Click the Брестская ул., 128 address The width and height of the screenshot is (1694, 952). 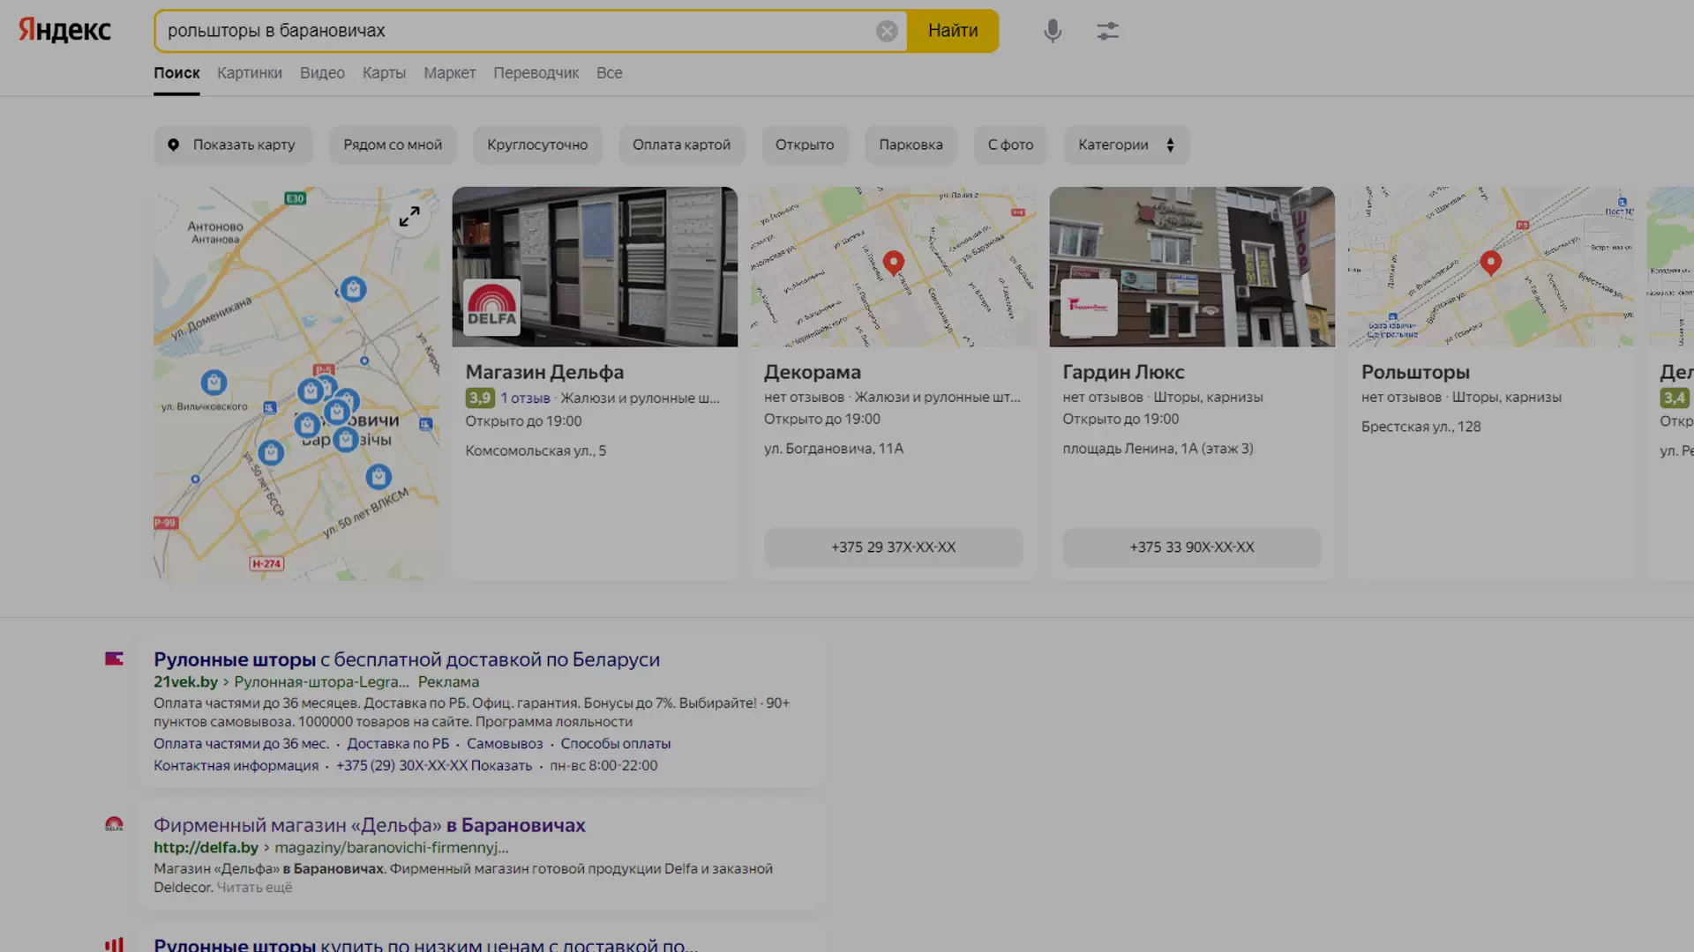pyautogui.click(x=1420, y=427)
